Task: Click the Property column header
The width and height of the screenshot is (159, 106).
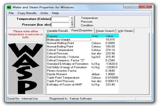Action: 69,36
